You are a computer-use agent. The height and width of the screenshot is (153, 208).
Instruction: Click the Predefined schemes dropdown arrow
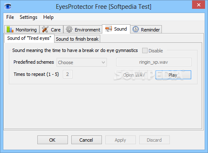(103, 62)
